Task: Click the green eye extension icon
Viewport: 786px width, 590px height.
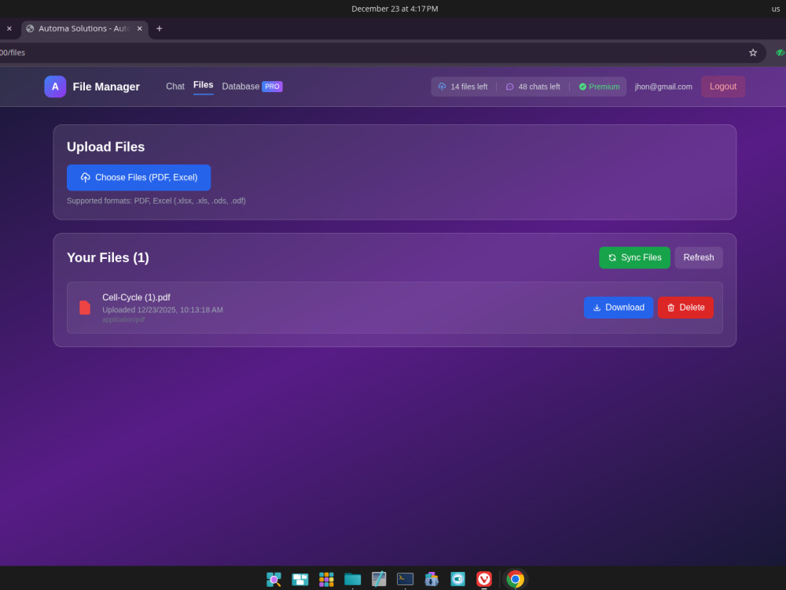Action: click(x=780, y=53)
